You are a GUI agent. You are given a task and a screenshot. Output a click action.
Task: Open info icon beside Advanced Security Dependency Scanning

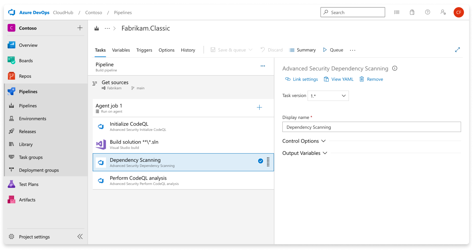(395, 68)
